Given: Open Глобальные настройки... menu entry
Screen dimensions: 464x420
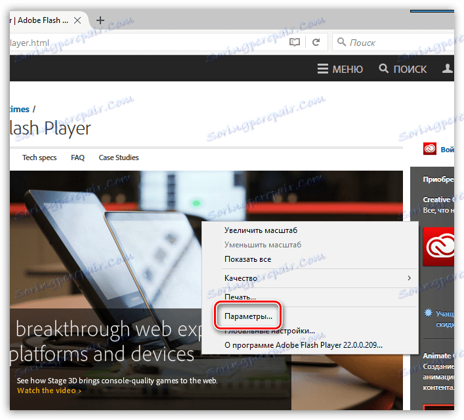Looking at the screenshot, I should pos(269,331).
